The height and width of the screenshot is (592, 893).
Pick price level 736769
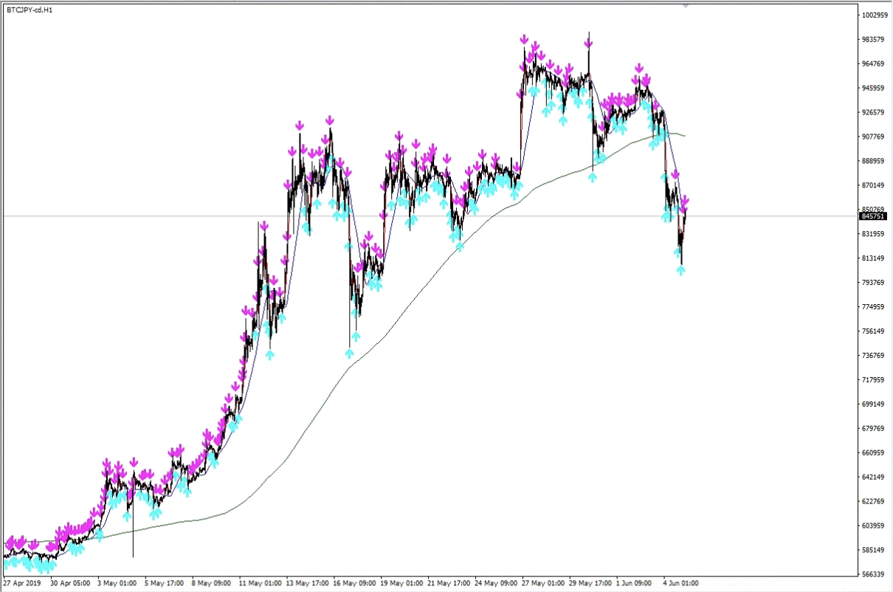(x=874, y=357)
